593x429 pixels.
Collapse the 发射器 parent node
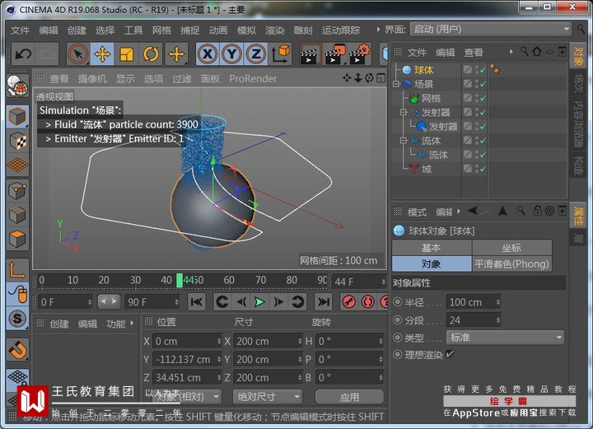404,112
